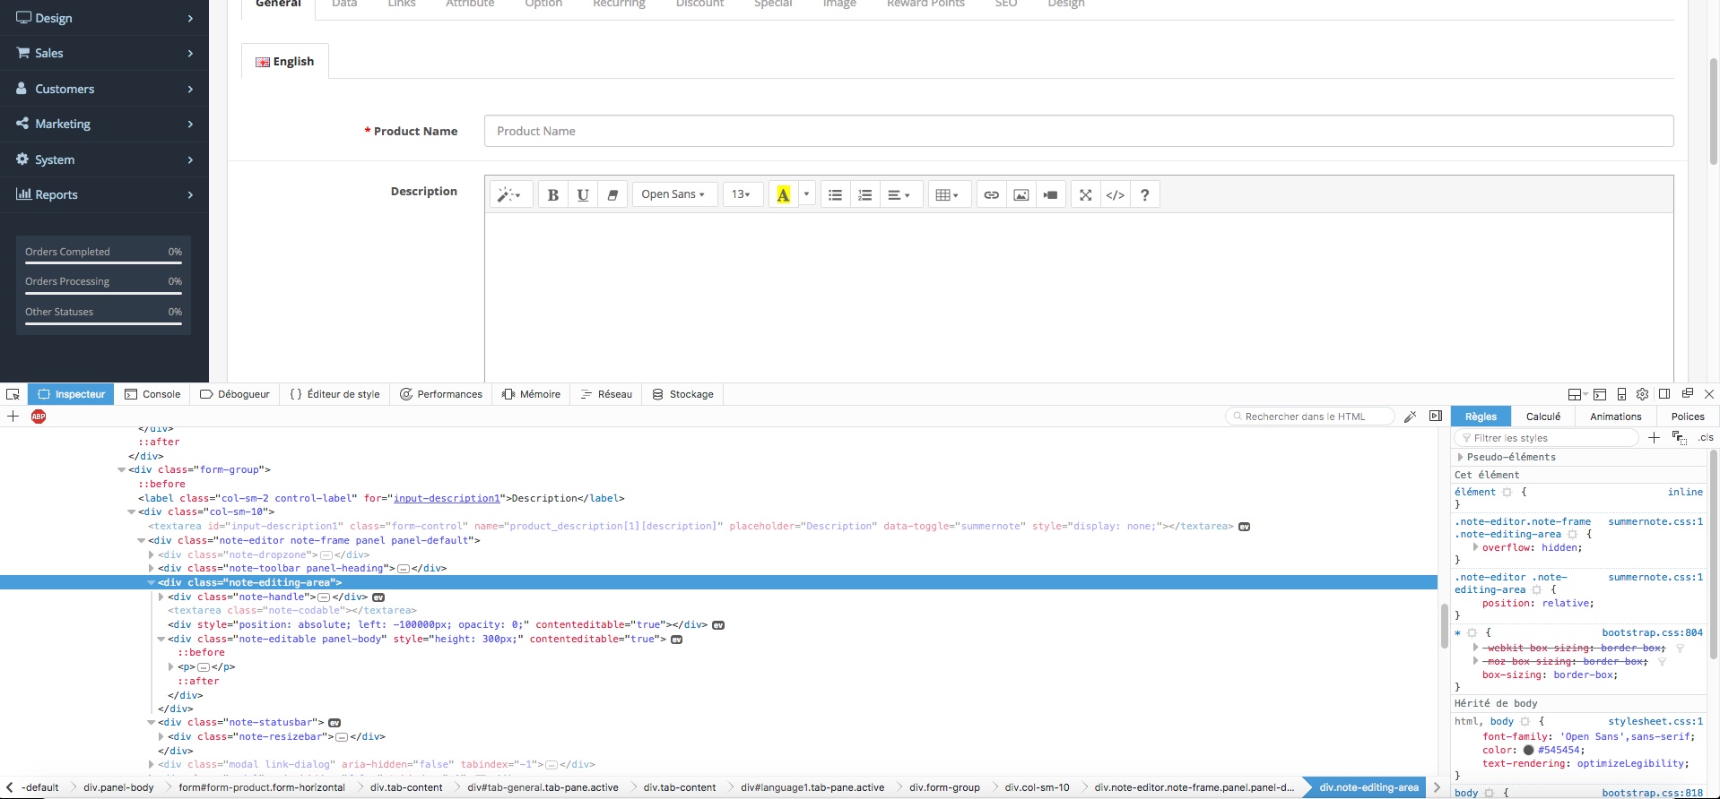Create a new node with plus icon
This screenshot has width=1720, height=799.
13,417
